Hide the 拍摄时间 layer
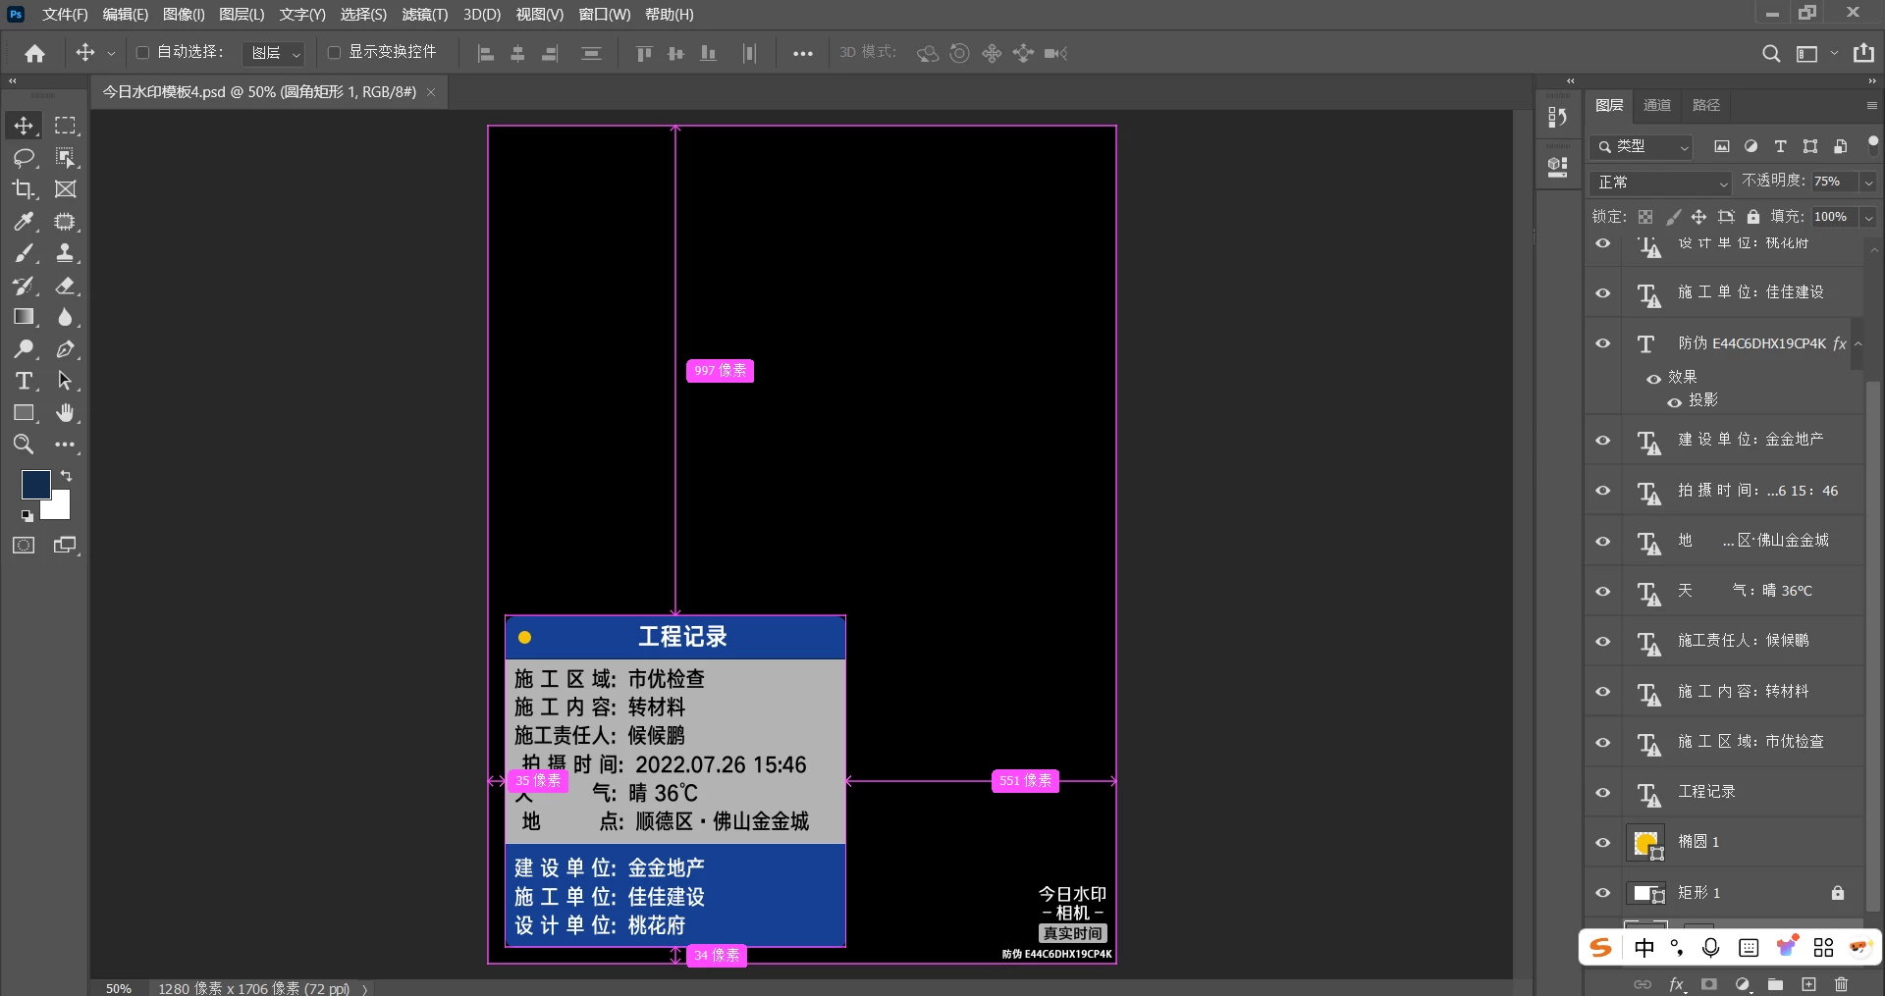The image size is (1885, 996). pos(1603,491)
